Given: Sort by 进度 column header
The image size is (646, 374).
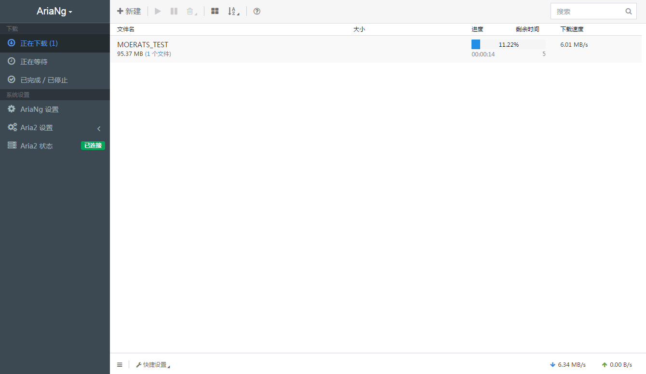Looking at the screenshot, I should pyautogui.click(x=477, y=29).
